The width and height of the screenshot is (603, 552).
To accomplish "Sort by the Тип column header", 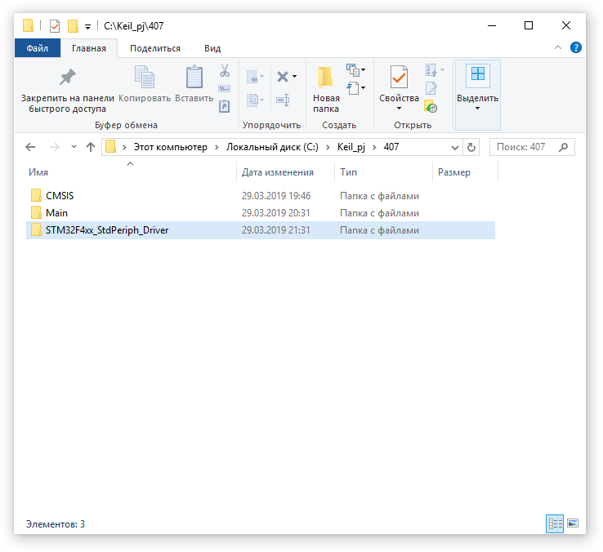I will 384,172.
